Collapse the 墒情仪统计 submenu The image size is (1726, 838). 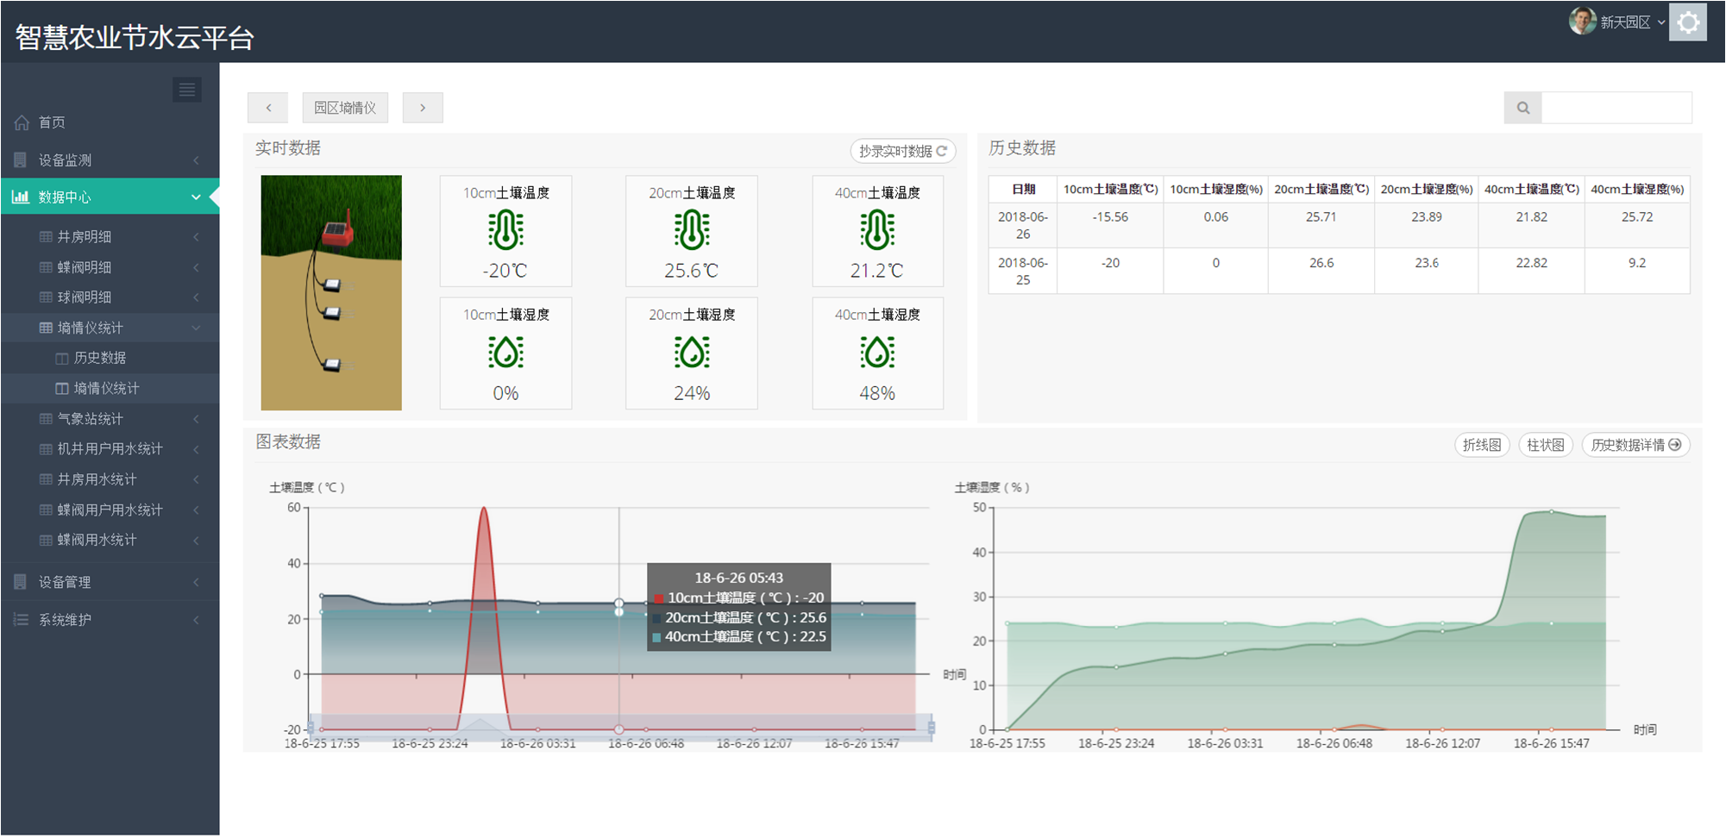109,328
